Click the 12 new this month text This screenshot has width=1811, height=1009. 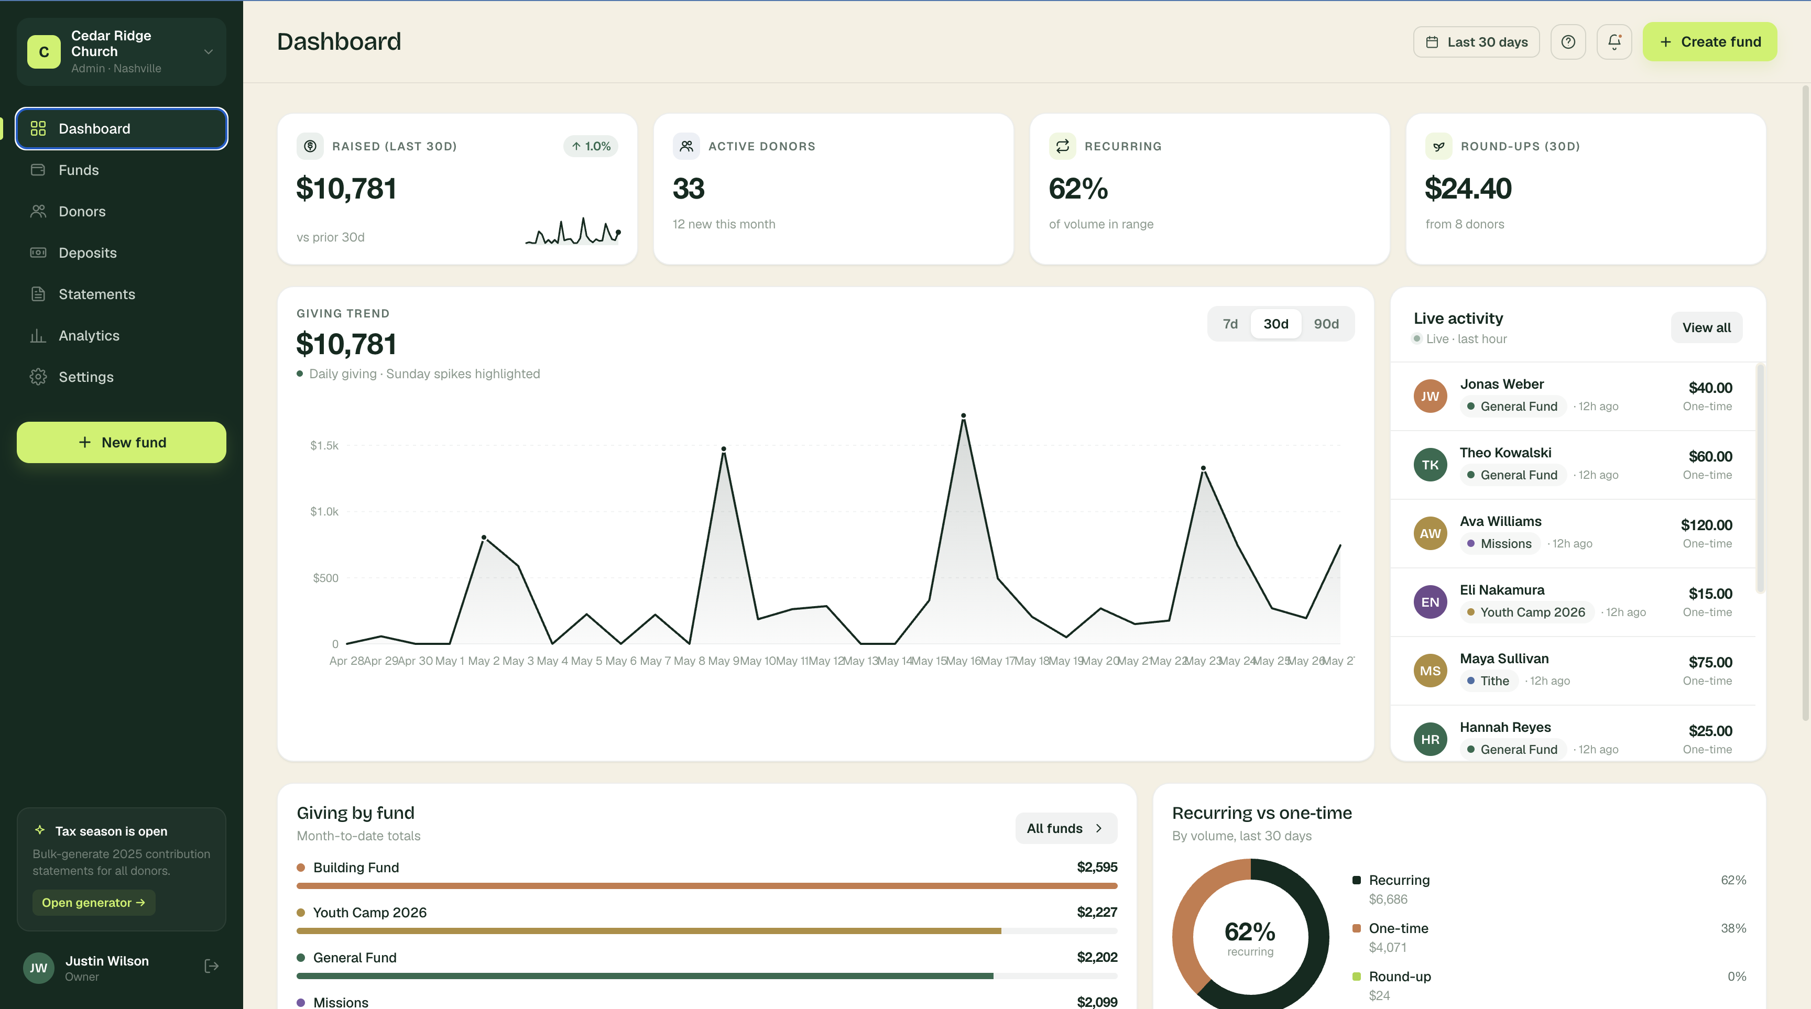[x=724, y=224]
